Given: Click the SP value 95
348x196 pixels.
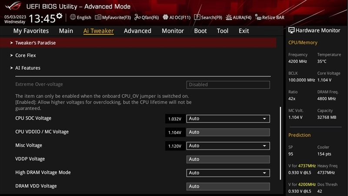Looking at the screenshot, I should tap(291, 154).
